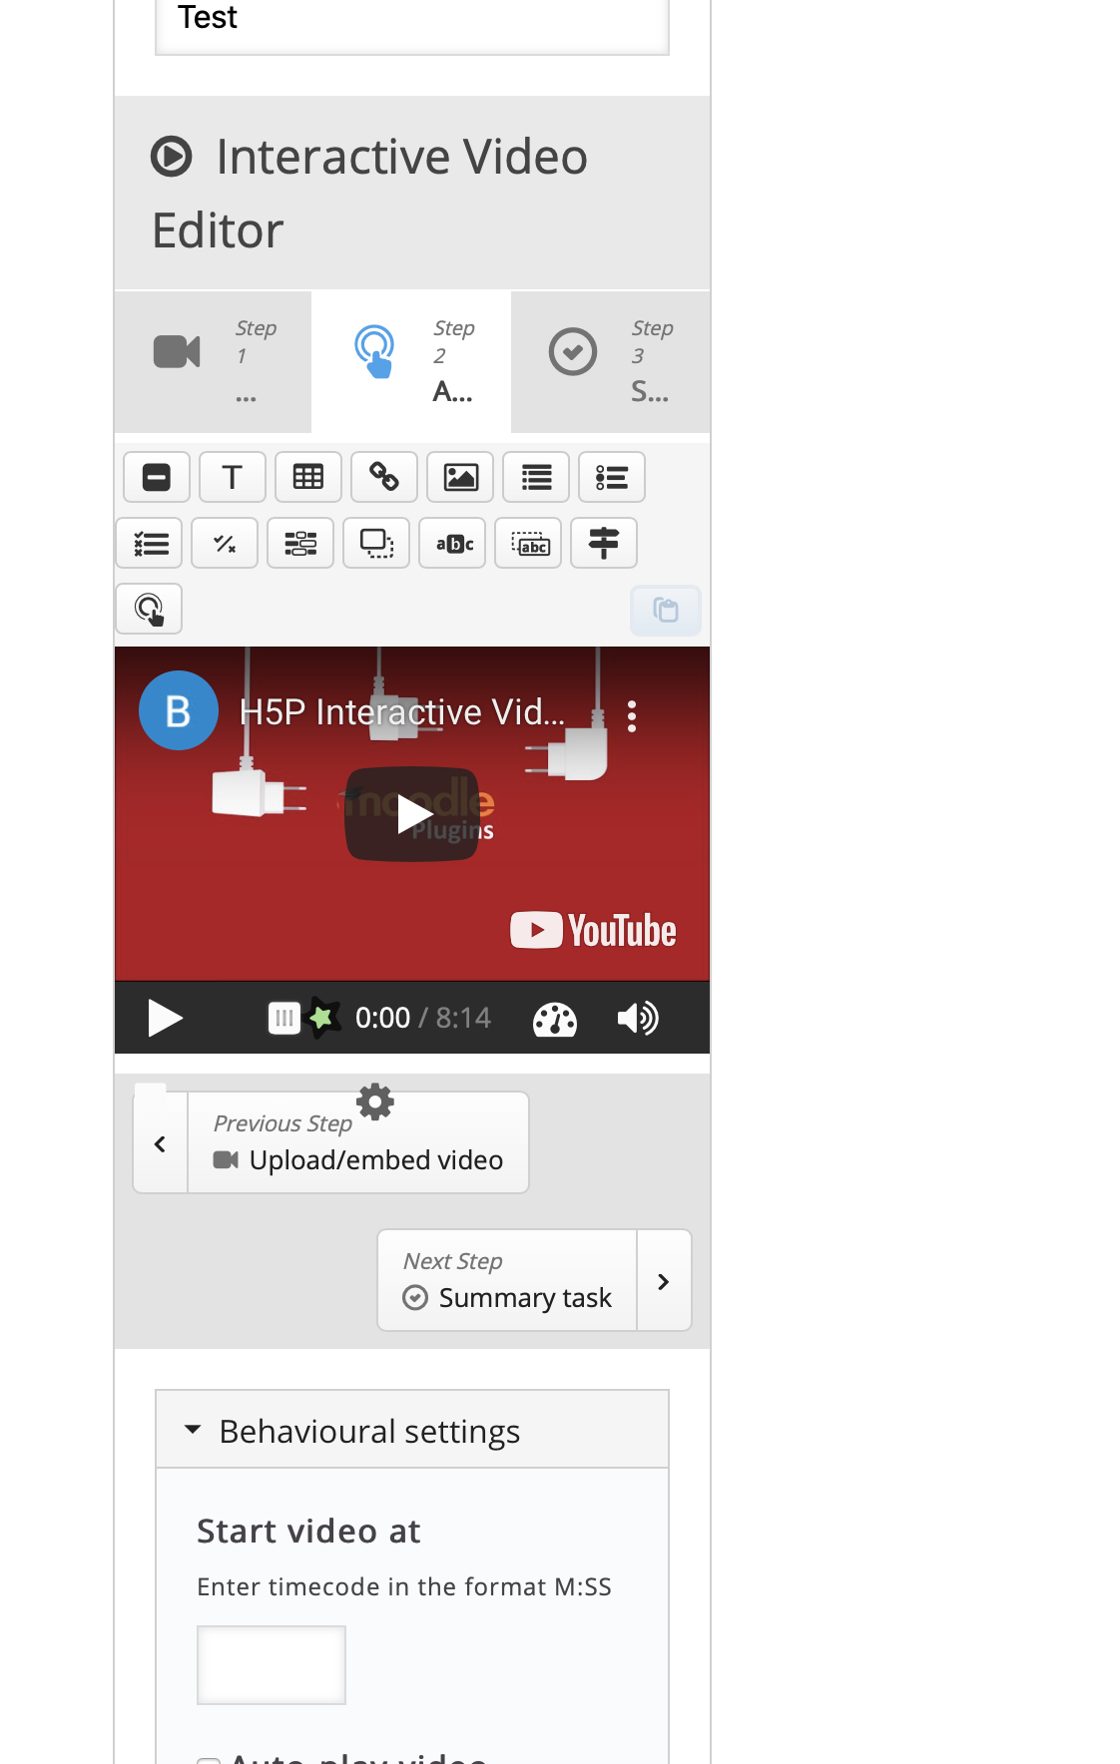
Task: Open bookmarks menu in player bar
Action: (x=283, y=1018)
